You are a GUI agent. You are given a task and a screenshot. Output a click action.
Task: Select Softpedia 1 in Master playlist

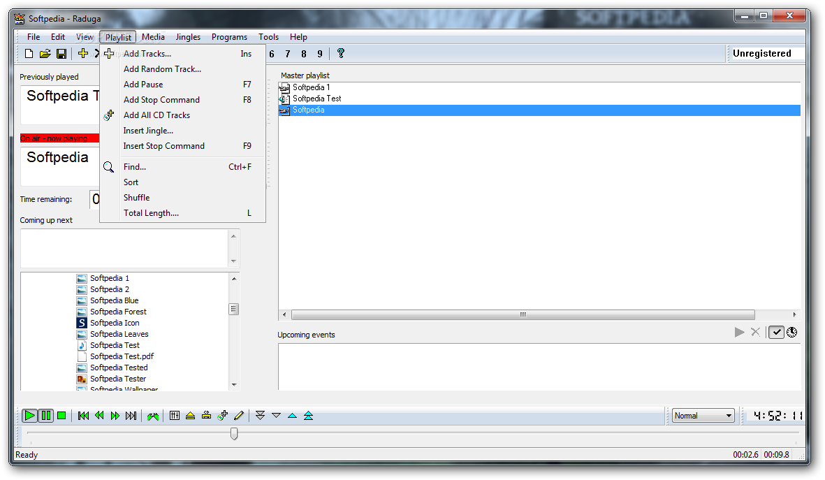(312, 87)
